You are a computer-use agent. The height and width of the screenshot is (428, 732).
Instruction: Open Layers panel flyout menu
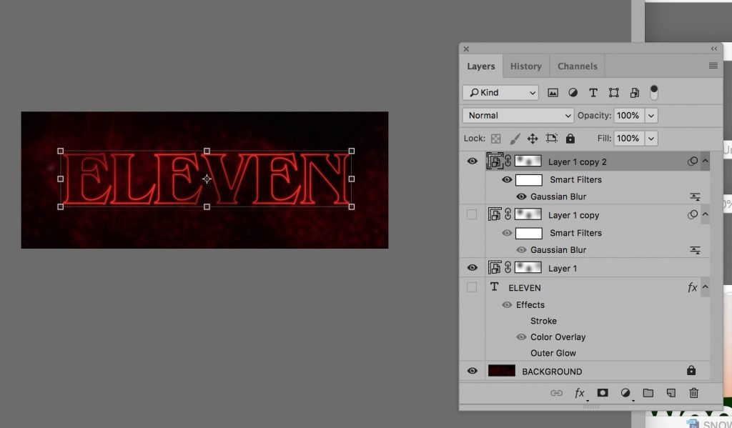click(x=713, y=65)
